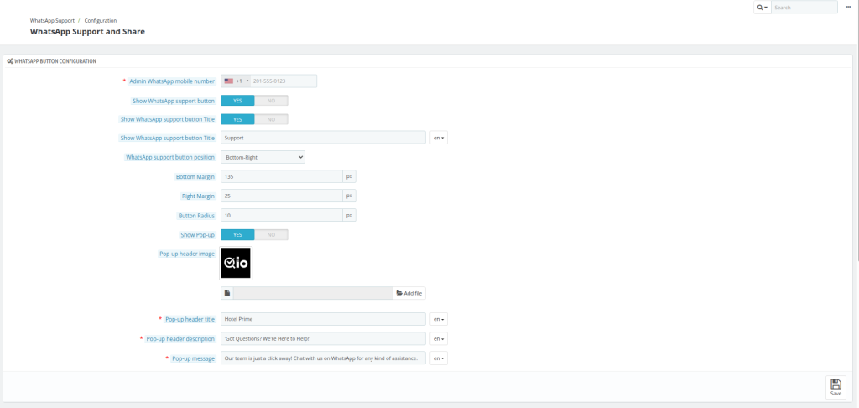859x408 pixels.
Task: Focus the top Search input field
Action: click(804, 7)
